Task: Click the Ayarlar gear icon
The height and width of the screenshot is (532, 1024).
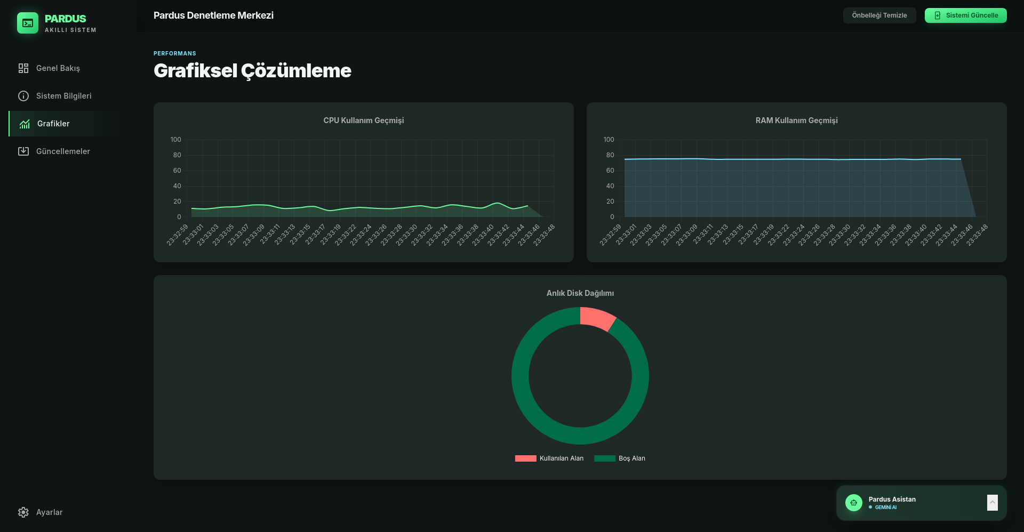Action: tap(23, 512)
